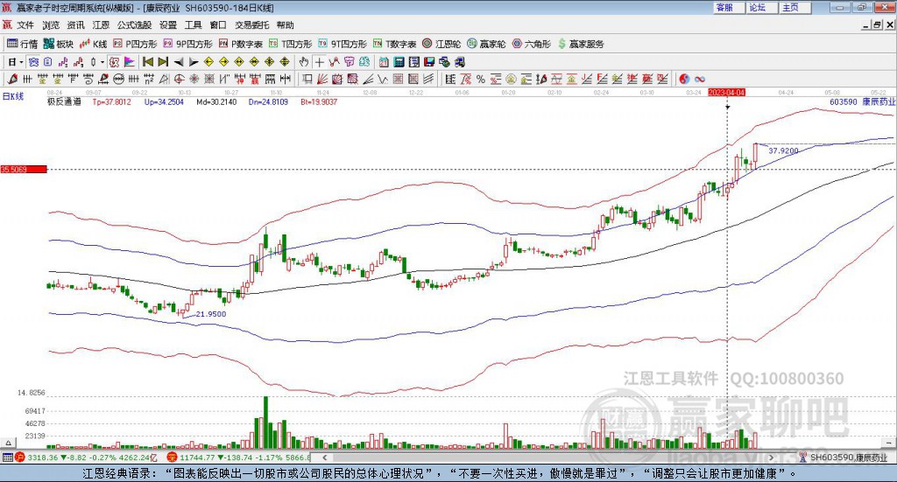Click the calculator icon in the toolbar
This screenshot has height=482, width=897.
pyautogui.click(x=399, y=62)
